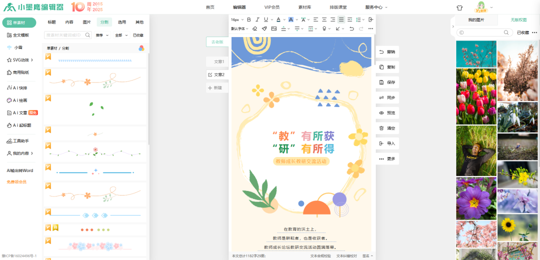Open the 我的图片 tab

pyautogui.click(x=476, y=19)
